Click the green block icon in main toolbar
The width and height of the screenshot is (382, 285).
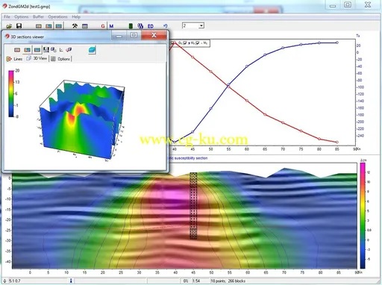pyautogui.click(x=131, y=26)
